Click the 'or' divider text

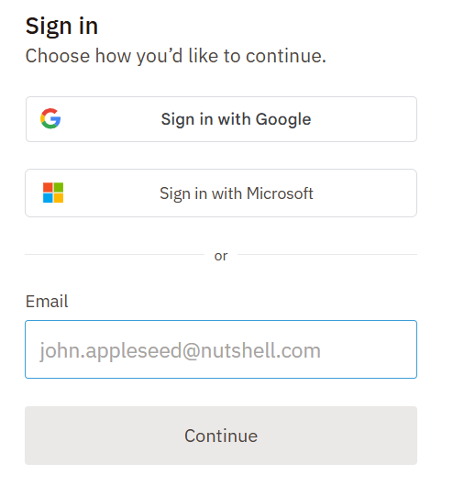[221, 256]
